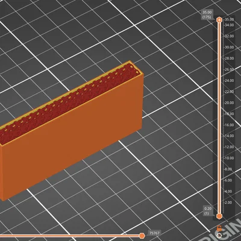Image resolution: width=241 pixels, height=241 pixels.
Task: Select the lower hexagonal layer slider thumb
Action: click(219, 216)
